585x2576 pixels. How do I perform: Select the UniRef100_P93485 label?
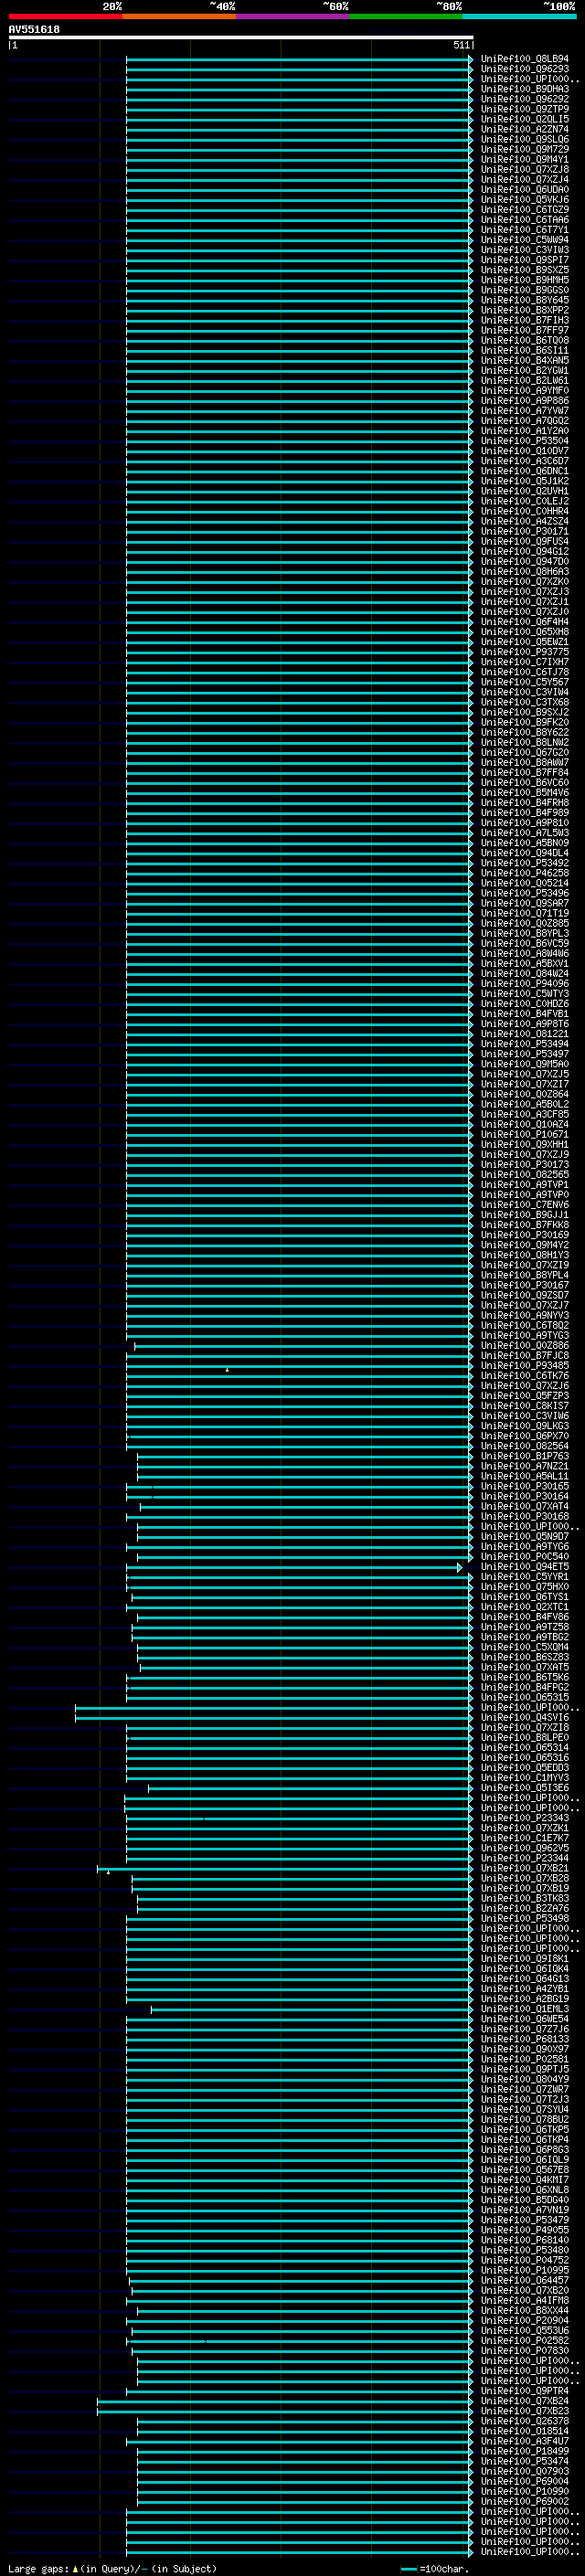click(525, 1365)
